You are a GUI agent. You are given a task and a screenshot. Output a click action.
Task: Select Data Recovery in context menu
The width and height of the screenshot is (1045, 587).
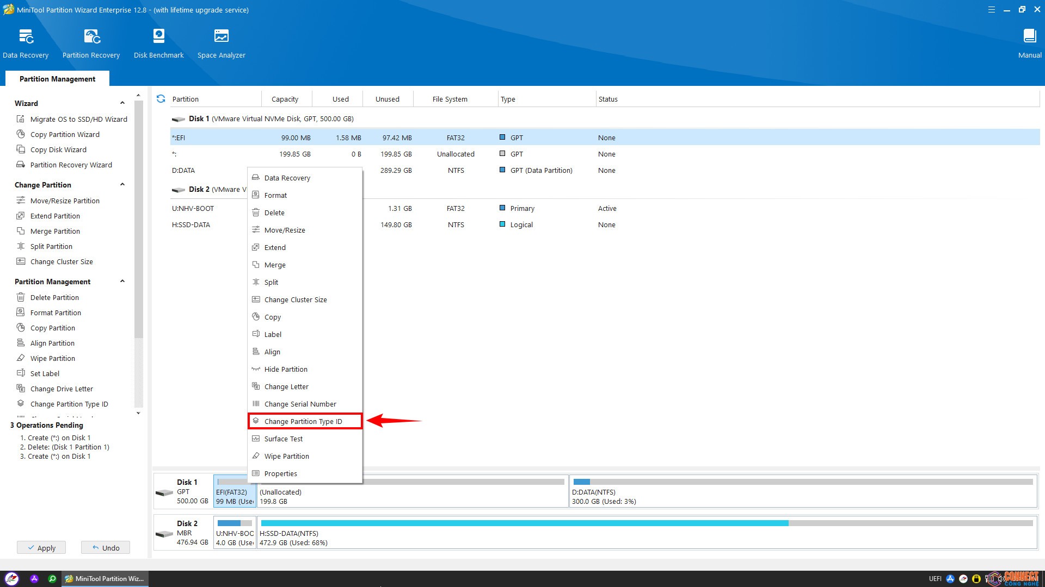point(305,178)
